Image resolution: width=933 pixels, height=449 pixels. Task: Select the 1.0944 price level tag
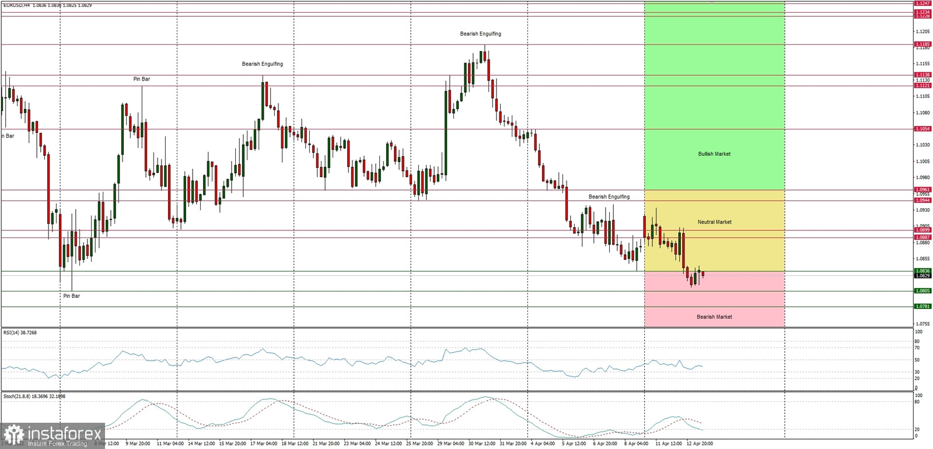922,201
